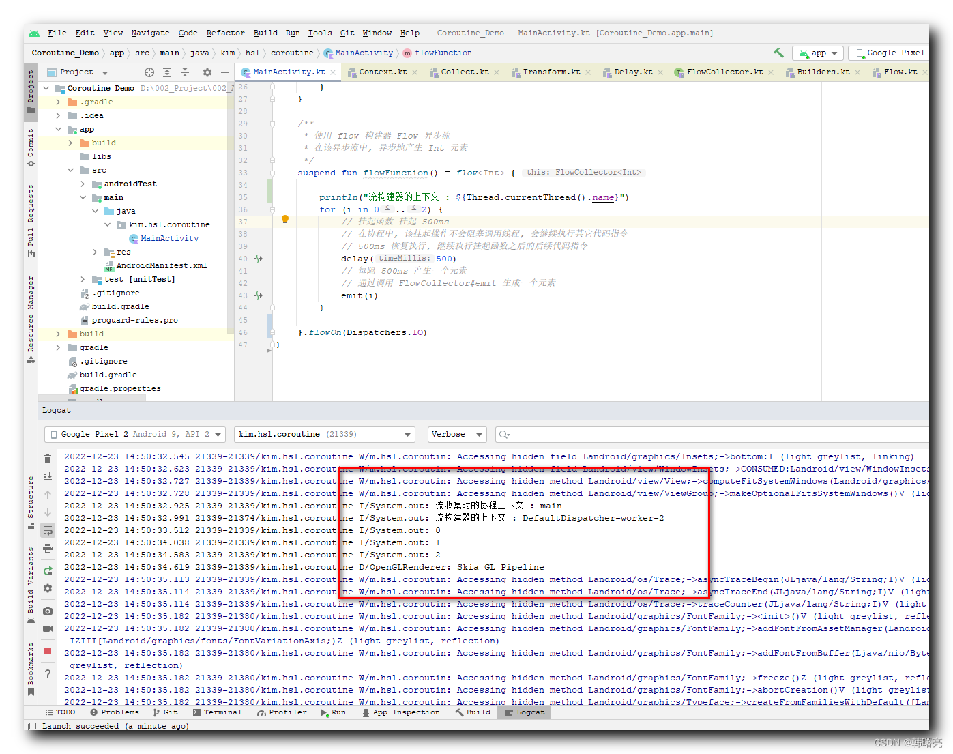The width and height of the screenshot is (953, 754).
Task: Open the TODO tool window
Action: pyautogui.click(x=60, y=712)
